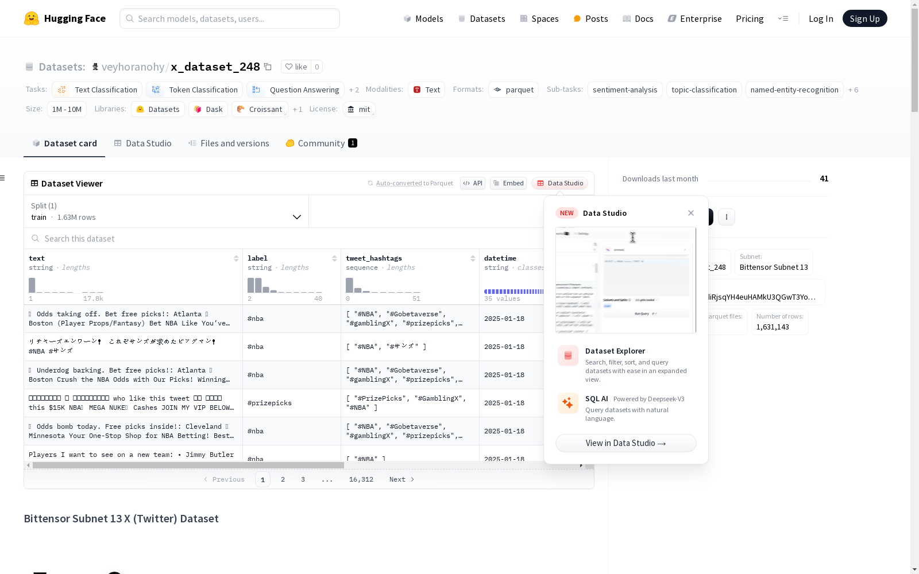The height and width of the screenshot is (574, 919).
Task: Select the 1M - 10M size tag
Action: tap(67, 109)
